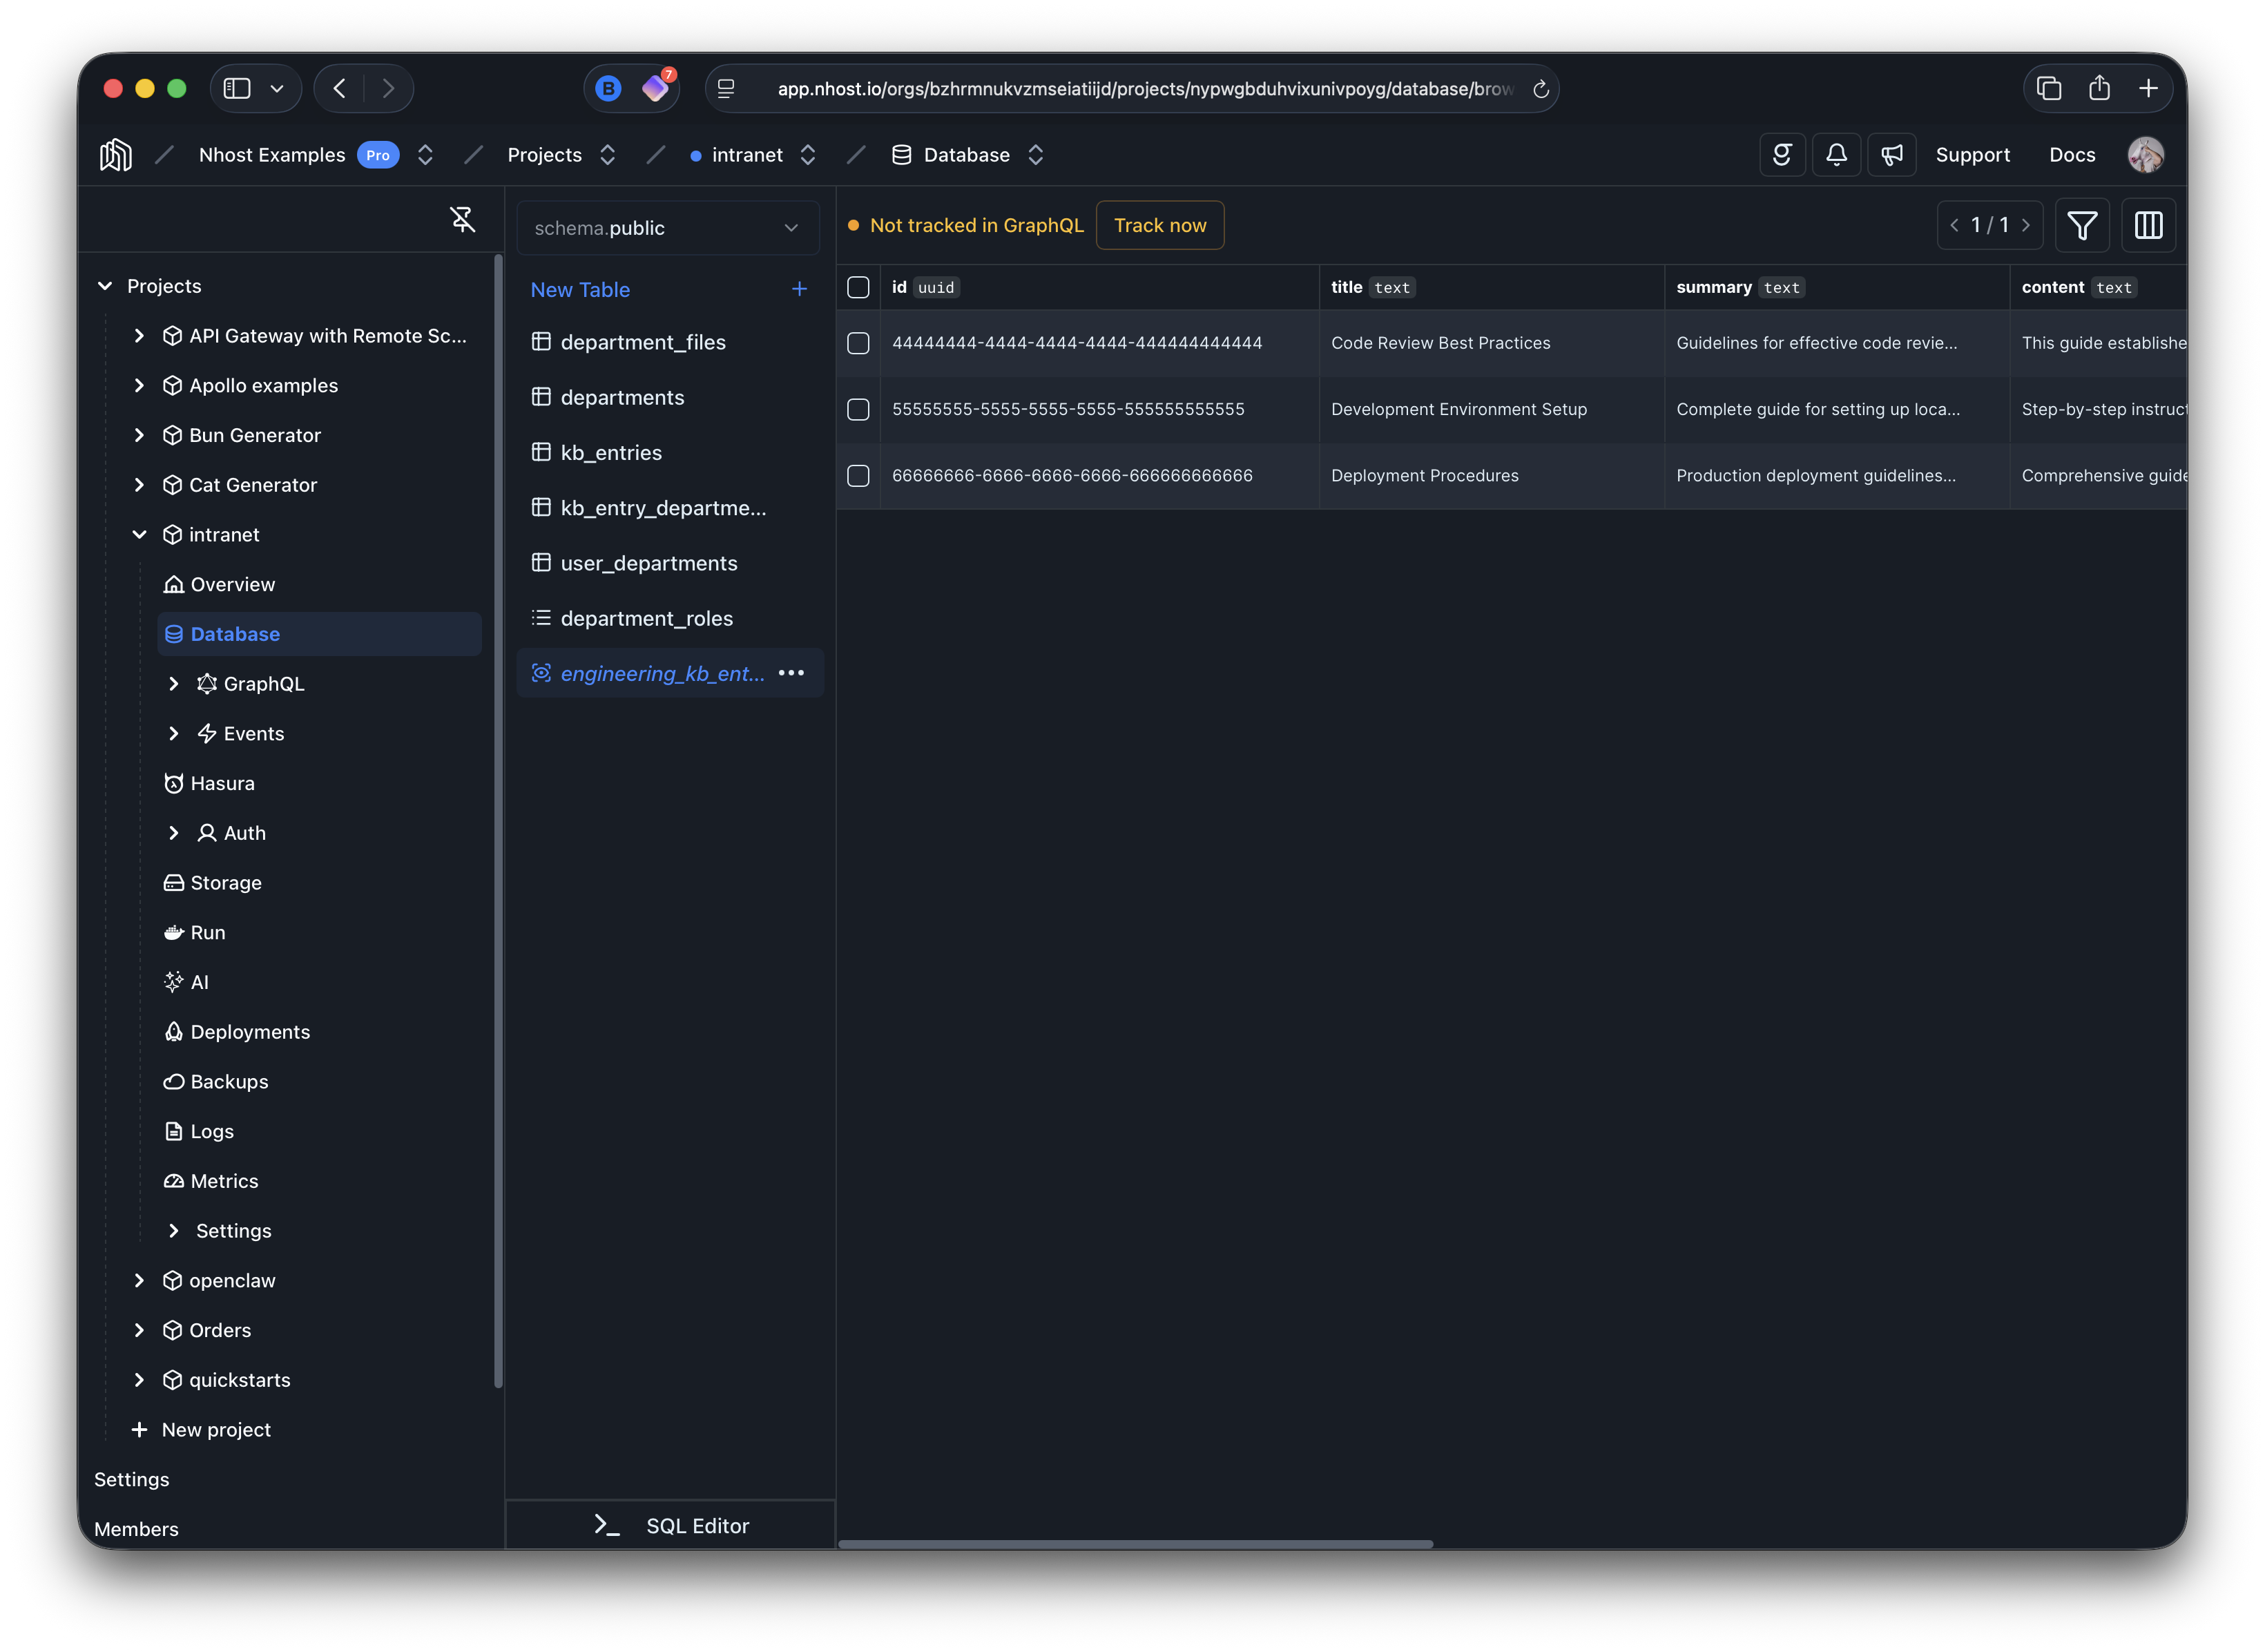2265x1652 pixels.
Task: Open the SQL Editor at the bottom panel
Action: point(670,1525)
